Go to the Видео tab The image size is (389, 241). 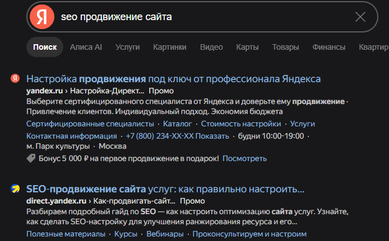pyautogui.click(x=211, y=47)
